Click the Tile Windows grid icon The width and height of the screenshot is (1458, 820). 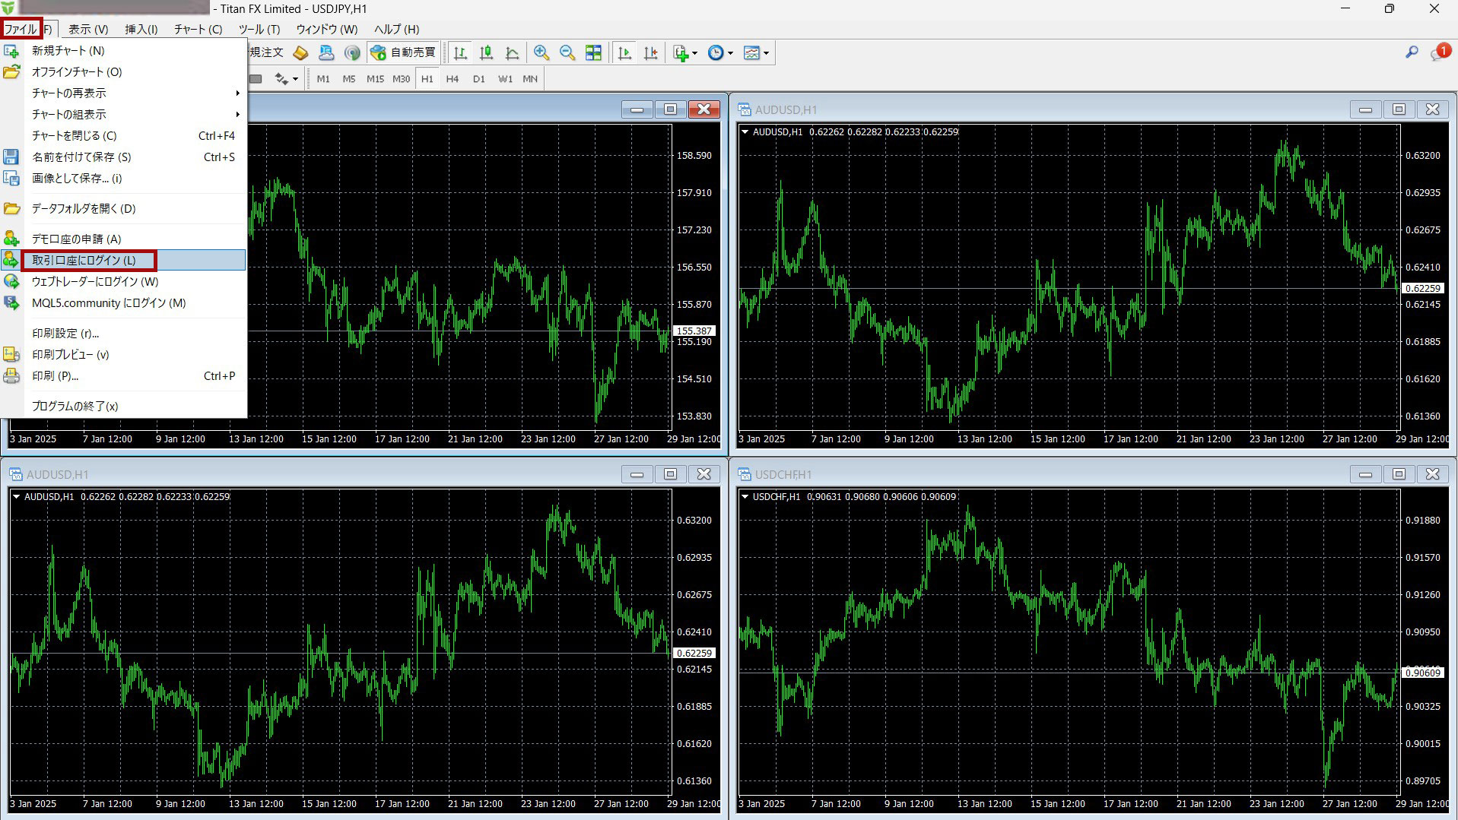tap(593, 52)
